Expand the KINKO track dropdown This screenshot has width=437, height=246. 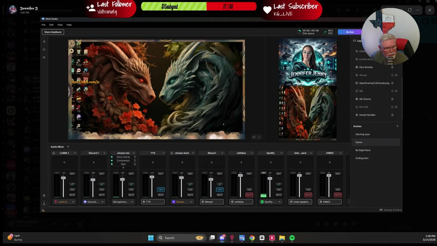(340, 153)
